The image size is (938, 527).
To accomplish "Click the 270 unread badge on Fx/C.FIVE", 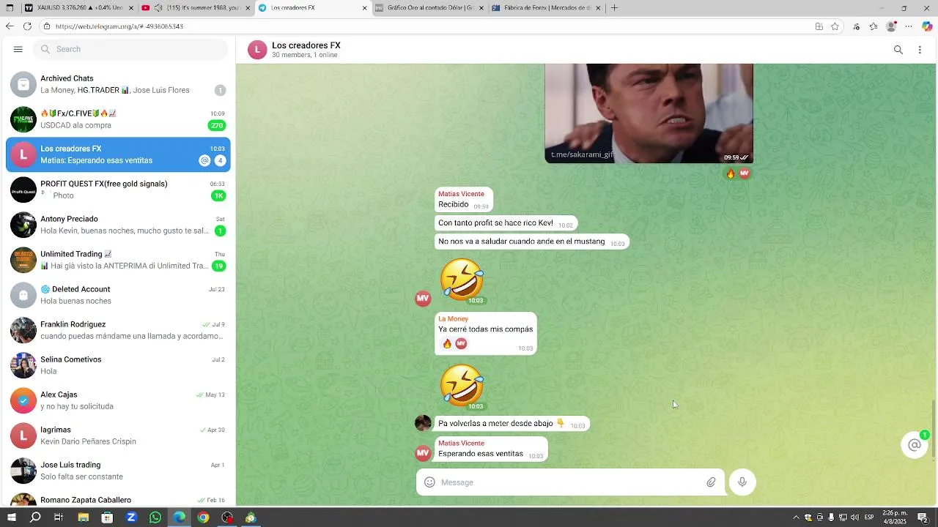I will pyautogui.click(x=217, y=125).
